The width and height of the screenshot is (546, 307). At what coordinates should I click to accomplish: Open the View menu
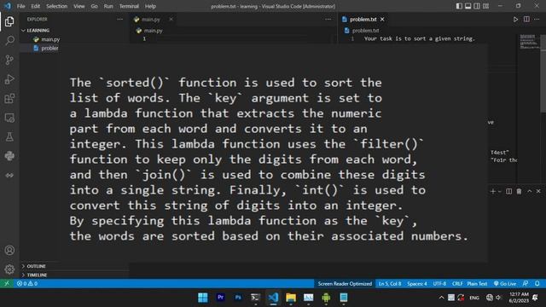(79, 6)
